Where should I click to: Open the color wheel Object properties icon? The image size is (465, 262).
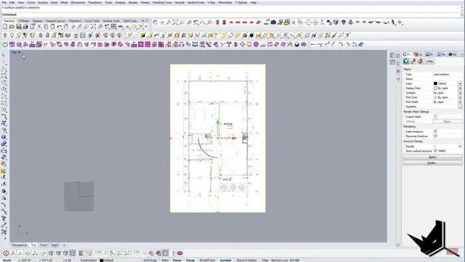click(x=406, y=61)
